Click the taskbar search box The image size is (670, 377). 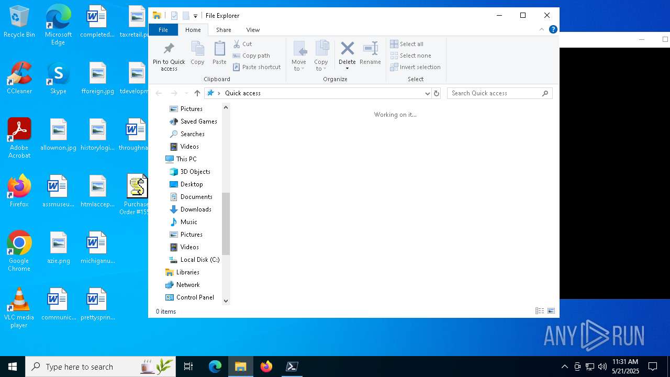(x=101, y=367)
